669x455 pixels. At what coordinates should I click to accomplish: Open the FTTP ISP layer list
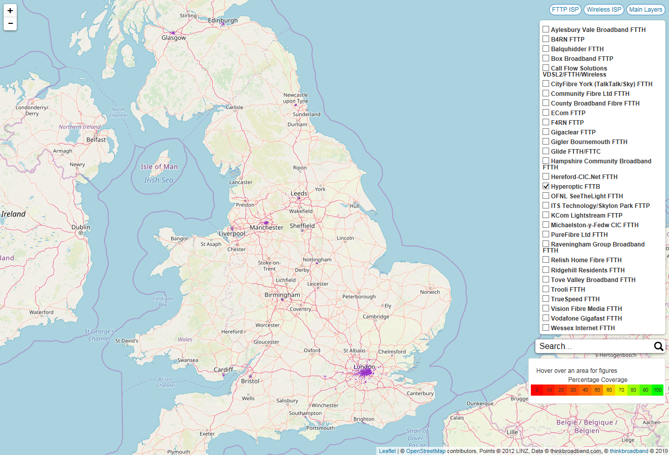click(x=565, y=10)
